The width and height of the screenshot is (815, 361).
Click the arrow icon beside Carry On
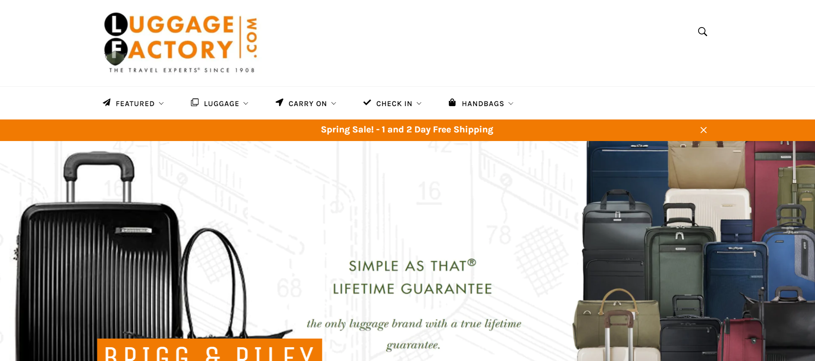279,102
